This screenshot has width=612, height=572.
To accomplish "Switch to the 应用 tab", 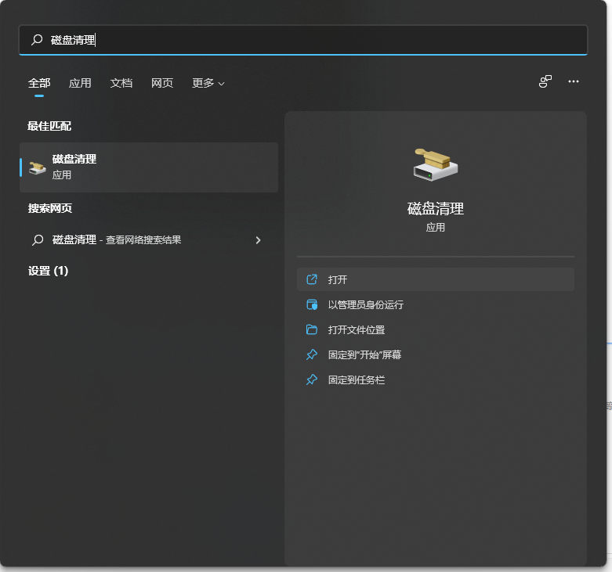I will [x=80, y=83].
